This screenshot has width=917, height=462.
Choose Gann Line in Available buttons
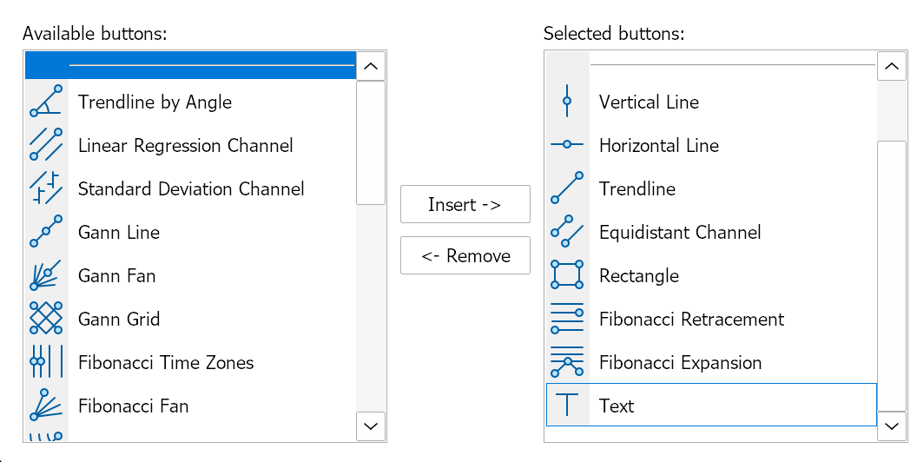pyautogui.click(x=119, y=232)
